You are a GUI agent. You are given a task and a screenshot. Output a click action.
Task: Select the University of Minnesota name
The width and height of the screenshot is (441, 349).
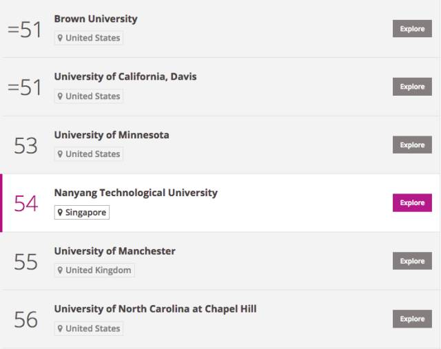112,135
